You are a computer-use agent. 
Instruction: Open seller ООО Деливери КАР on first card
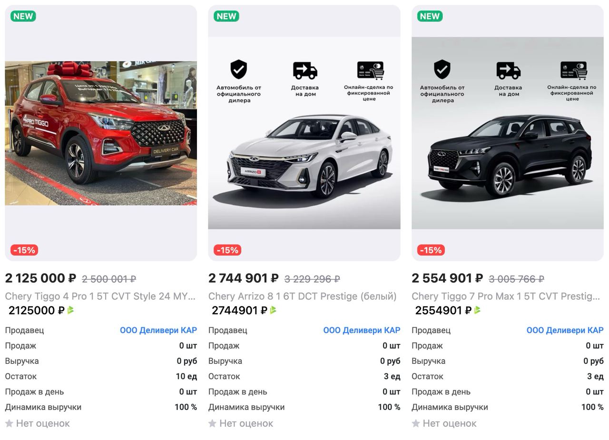pos(158,330)
